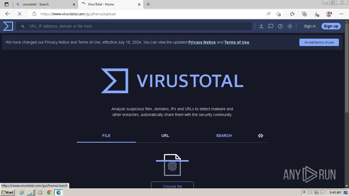Click the Sign in link
Image resolution: width=349 pixels, height=196 pixels.
(x=310, y=26)
